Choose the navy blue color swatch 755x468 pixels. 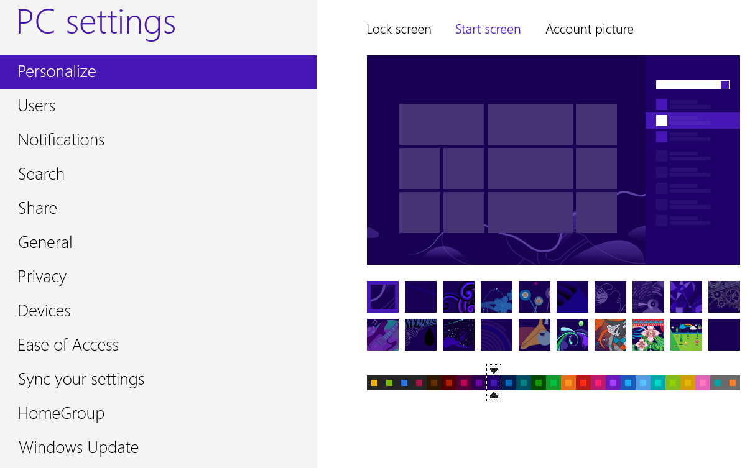pyautogui.click(x=509, y=383)
